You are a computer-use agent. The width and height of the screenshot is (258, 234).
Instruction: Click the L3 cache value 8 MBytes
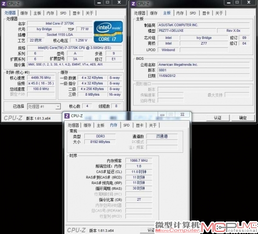pyautogui.click(x=92, y=95)
